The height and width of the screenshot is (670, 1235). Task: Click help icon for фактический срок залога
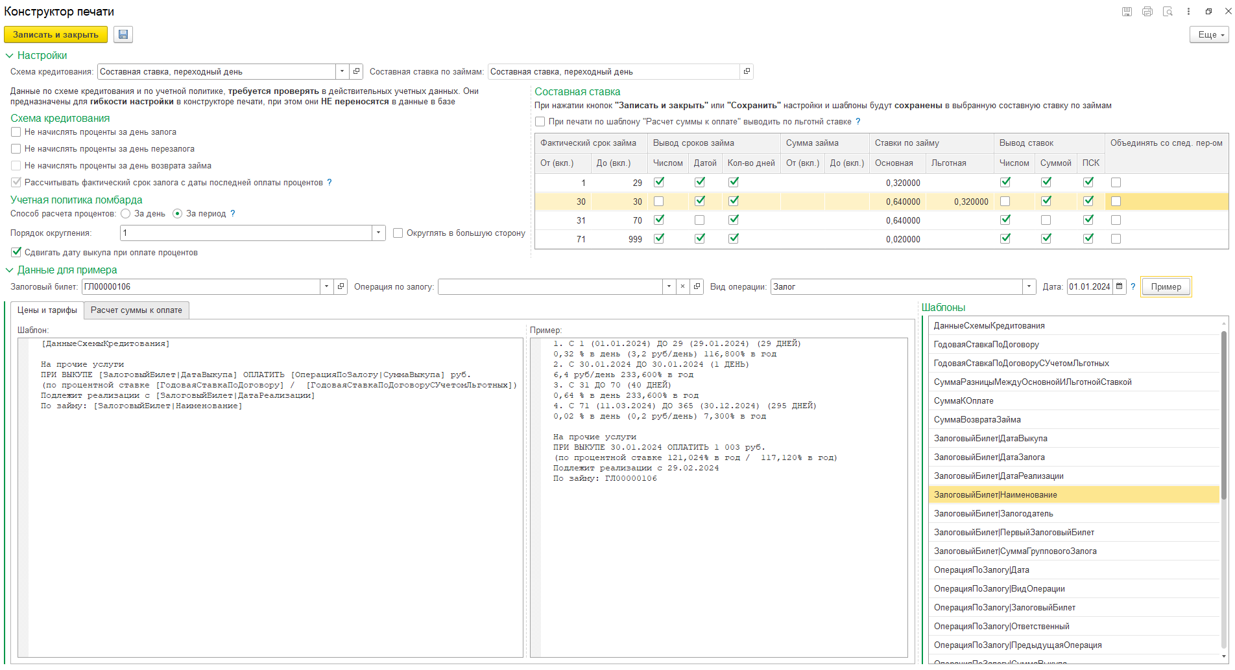(x=330, y=183)
